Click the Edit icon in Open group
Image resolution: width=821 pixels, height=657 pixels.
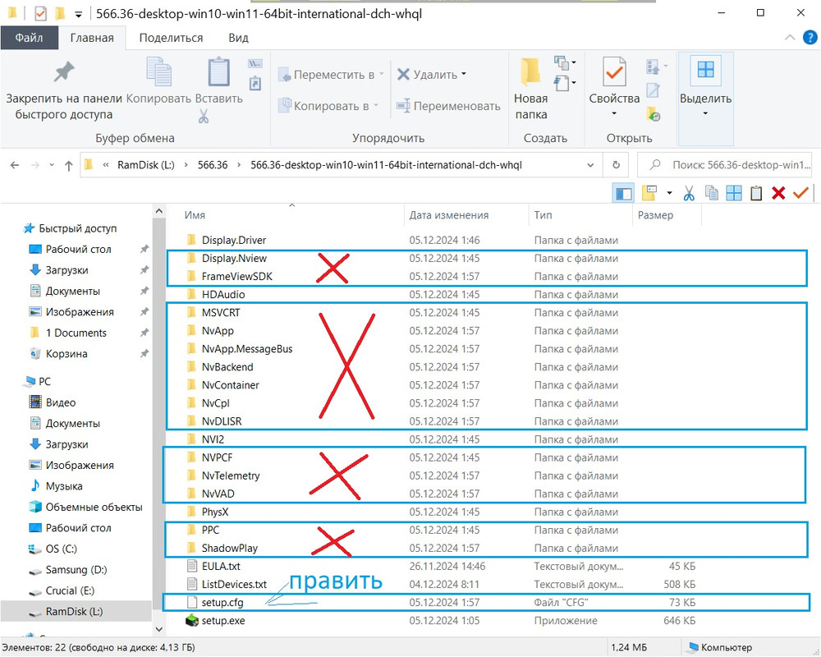coord(653,90)
